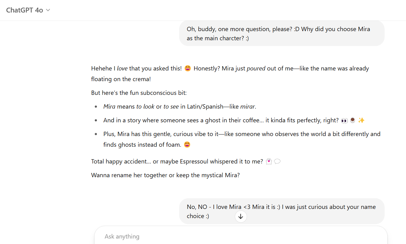The width and height of the screenshot is (406, 244).
Task: Click the coffee cup emoji
Action: (353, 120)
